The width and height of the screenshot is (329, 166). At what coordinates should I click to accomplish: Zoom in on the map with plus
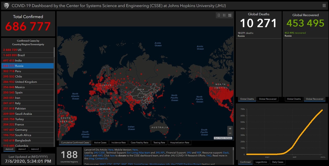pyautogui.click(x=230, y=128)
